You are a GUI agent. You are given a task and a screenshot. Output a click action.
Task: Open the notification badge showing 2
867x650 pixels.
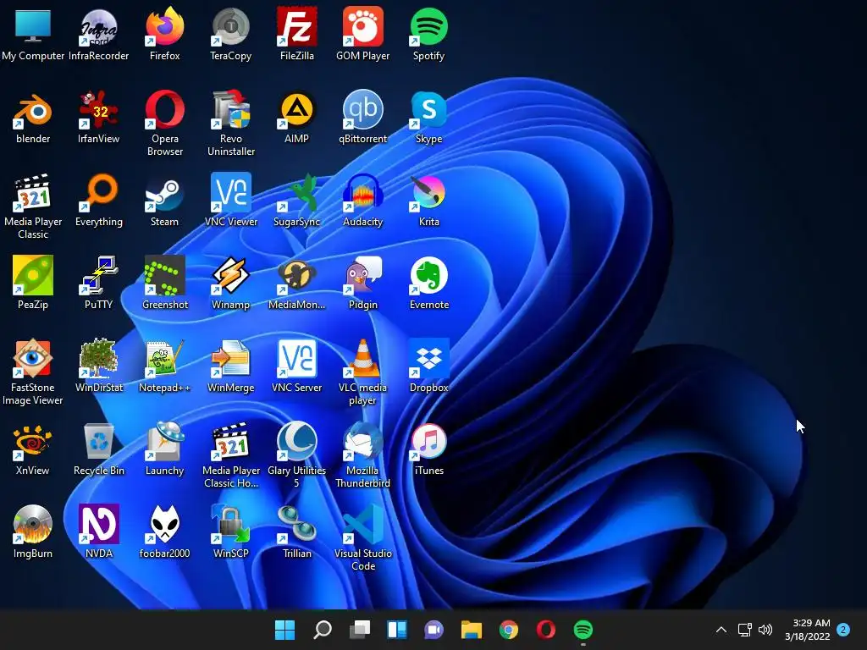[842, 630]
